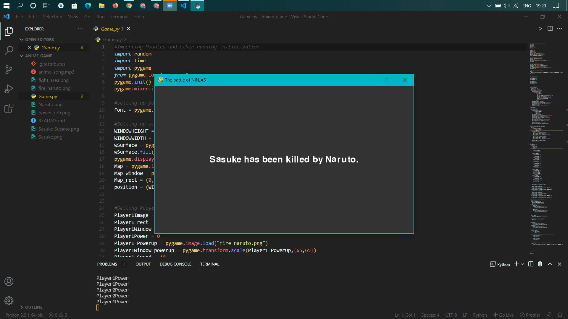Toggle Prettier formatter in status bar
Screen dimensions: 568x319
(x=530, y=315)
